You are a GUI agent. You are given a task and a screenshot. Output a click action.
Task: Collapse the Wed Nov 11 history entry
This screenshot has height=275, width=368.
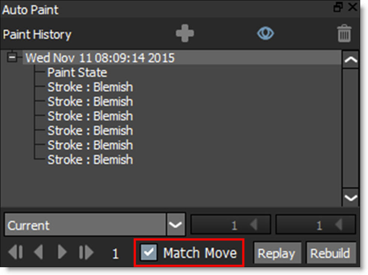pyautogui.click(x=12, y=58)
